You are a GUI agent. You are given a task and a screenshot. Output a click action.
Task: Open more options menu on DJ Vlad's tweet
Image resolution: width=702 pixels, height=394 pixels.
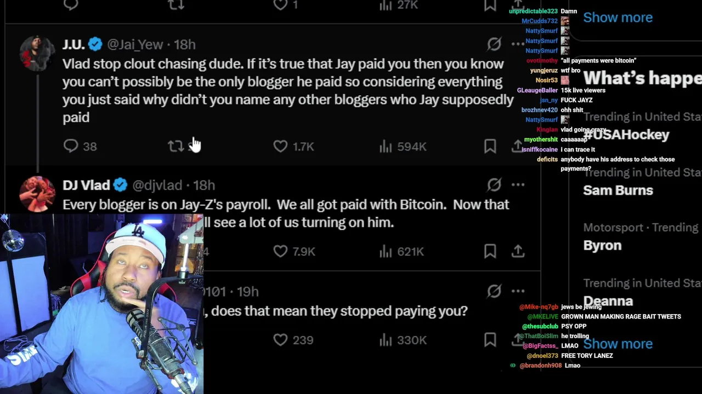tap(518, 185)
